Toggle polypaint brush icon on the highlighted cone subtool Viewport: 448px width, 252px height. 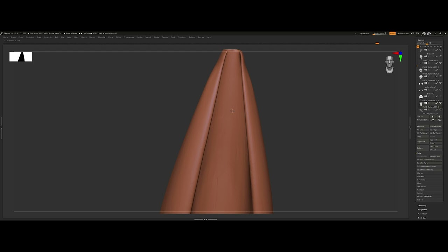[436, 103]
